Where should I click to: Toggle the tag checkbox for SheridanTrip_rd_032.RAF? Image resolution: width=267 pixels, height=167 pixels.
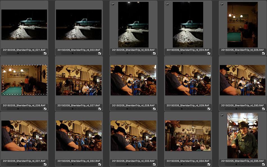99,164
